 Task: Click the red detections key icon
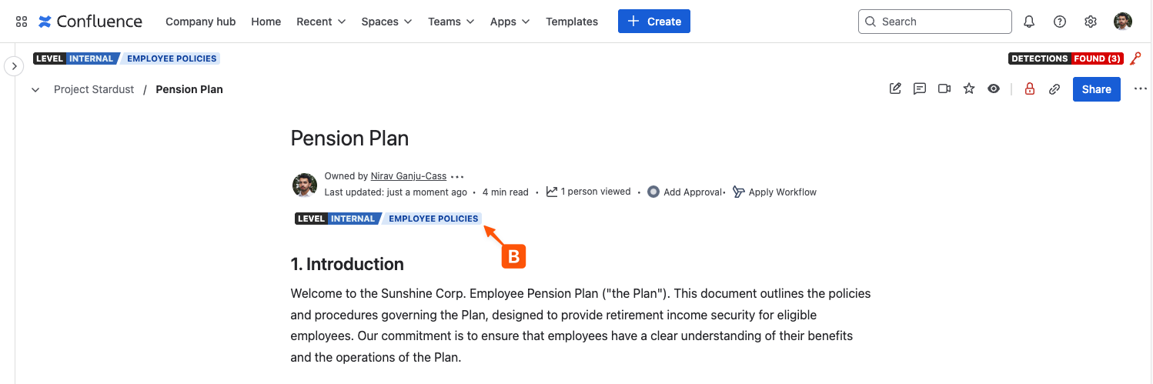tap(1135, 58)
